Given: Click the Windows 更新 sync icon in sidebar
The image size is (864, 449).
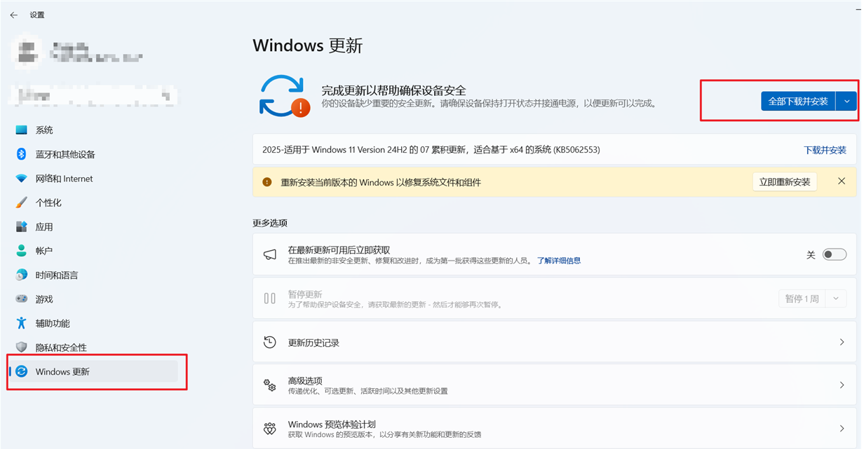Looking at the screenshot, I should point(22,371).
